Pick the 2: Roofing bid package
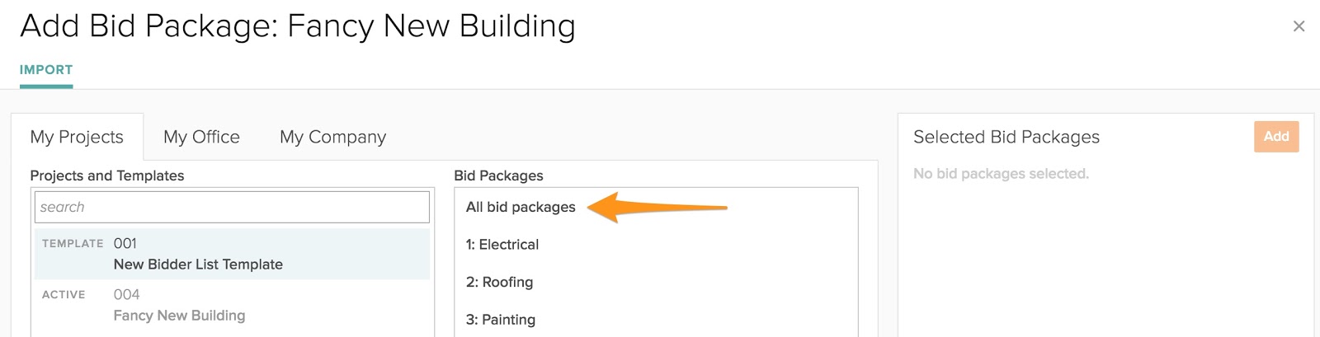This screenshot has width=1320, height=337. [499, 282]
